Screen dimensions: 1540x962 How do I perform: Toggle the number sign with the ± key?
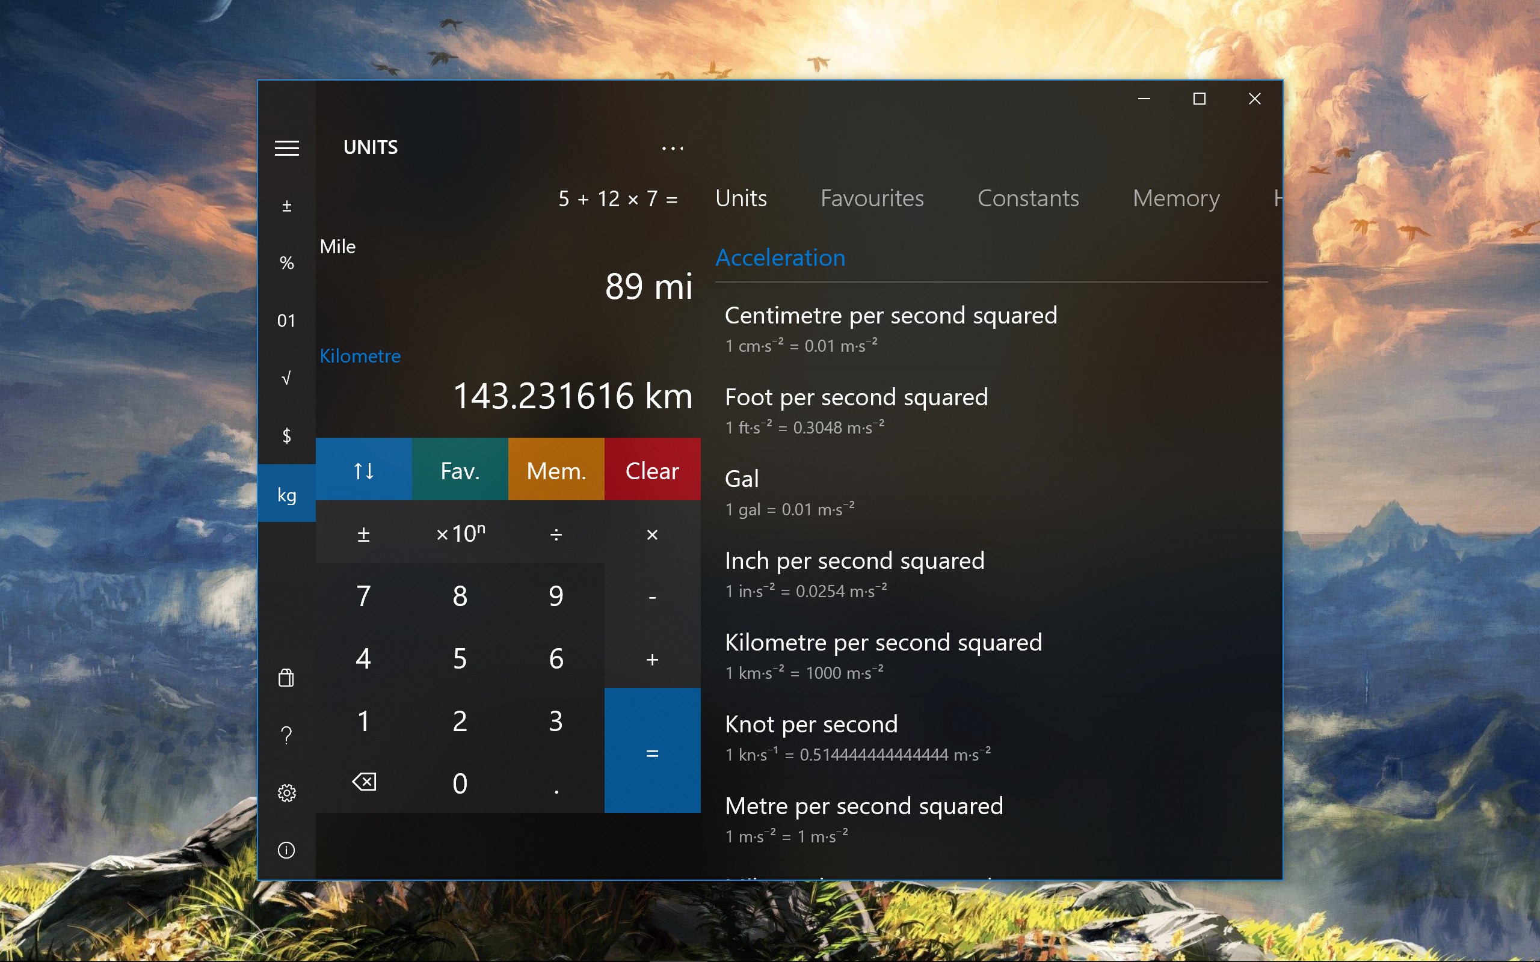[363, 533]
